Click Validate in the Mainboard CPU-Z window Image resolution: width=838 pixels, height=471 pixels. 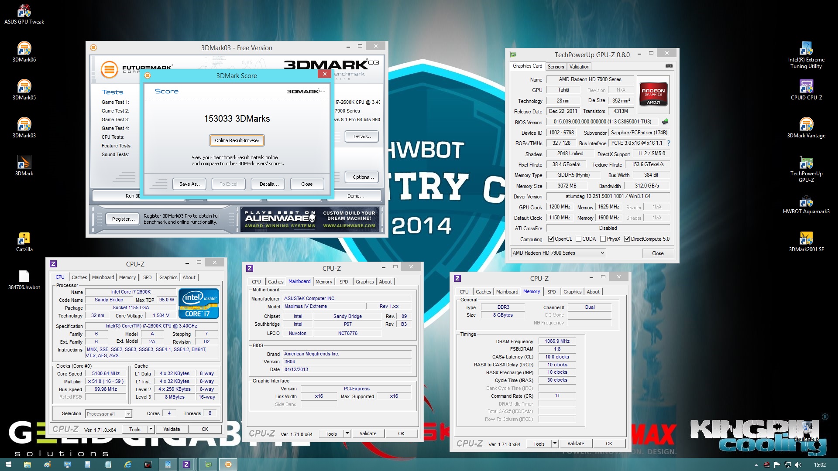[x=368, y=433]
